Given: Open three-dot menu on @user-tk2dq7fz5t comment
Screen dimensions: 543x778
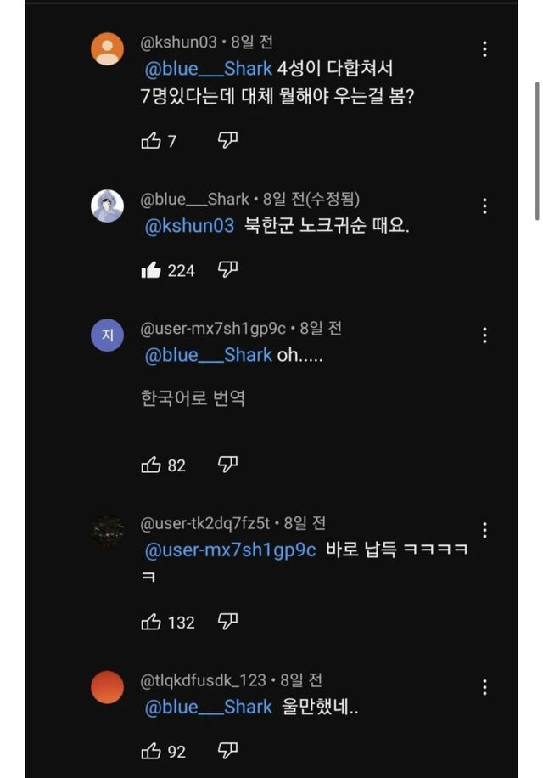Looking at the screenshot, I should click(484, 530).
